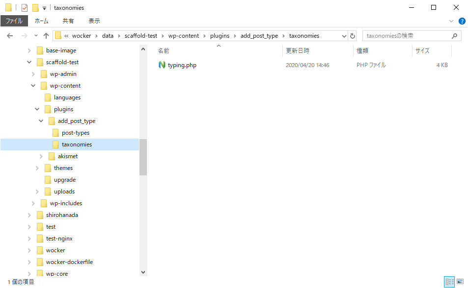
Task: Expand the ribbon using the chevron
Action: click(x=451, y=21)
